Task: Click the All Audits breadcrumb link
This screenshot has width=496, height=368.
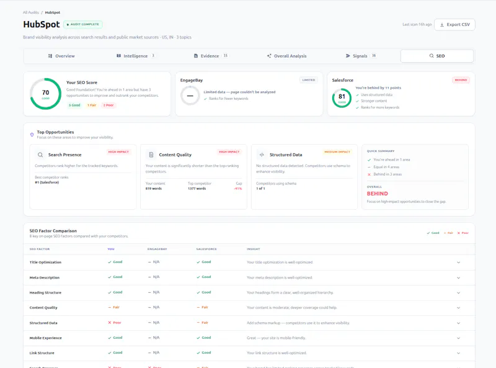Action: (30, 12)
